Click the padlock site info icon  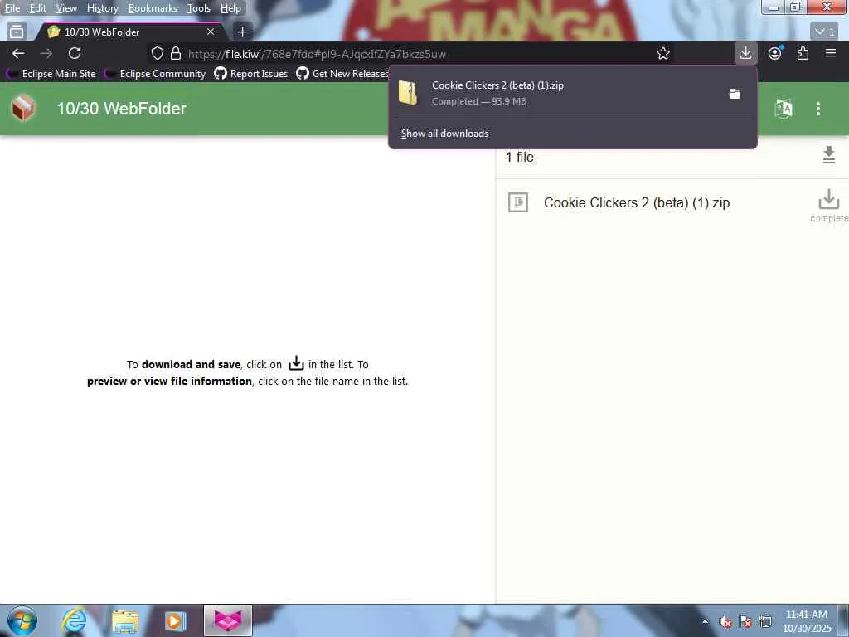[x=176, y=53]
